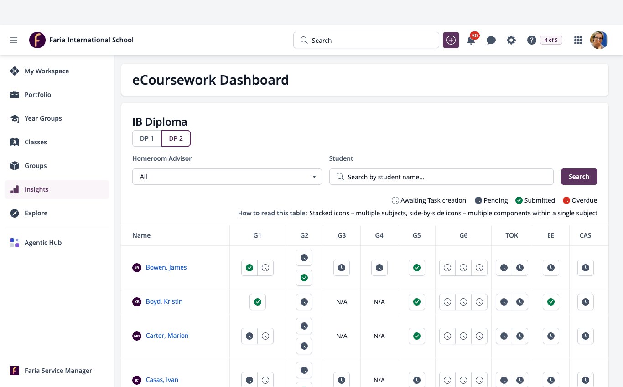
Task: Click Carter Marion G5 submitted icon
Action: coord(417,336)
